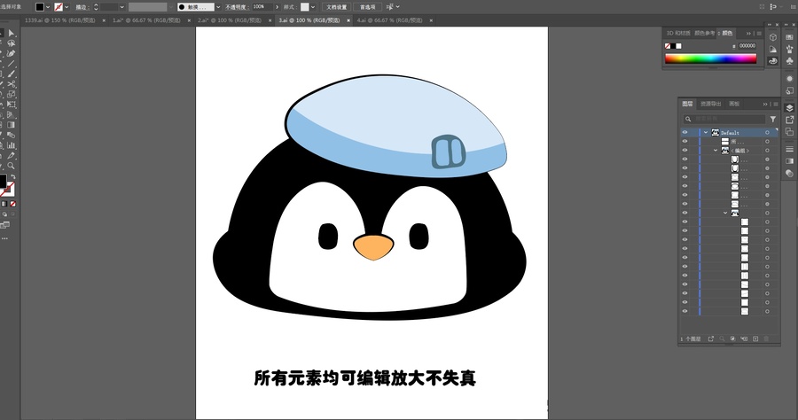798x420 pixels.
Task: Click 所... row target circle
Action: click(767, 142)
